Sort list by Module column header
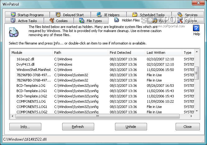This screenshot has width=207, height=145. click(x=31, y=53)
